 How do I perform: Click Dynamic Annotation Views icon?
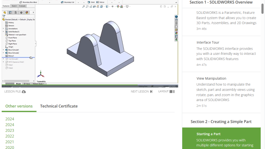pyautogui.click(x=98, y=7)
